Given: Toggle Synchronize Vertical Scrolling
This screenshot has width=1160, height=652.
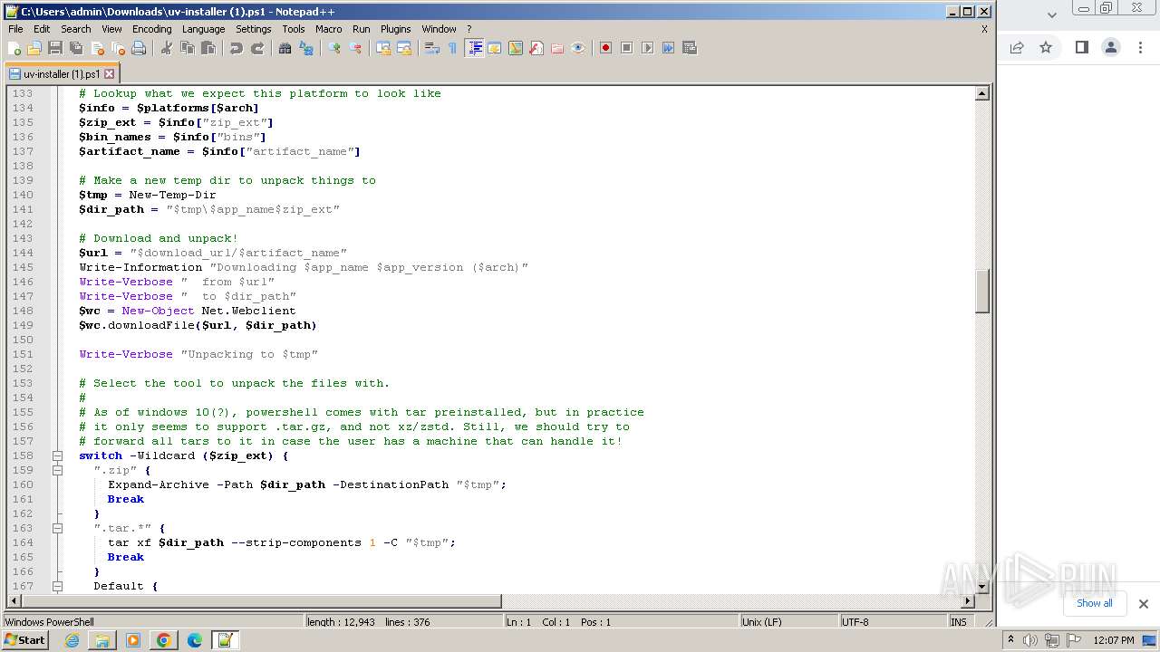Looking at the screenshot, I should tap(383, 48).
